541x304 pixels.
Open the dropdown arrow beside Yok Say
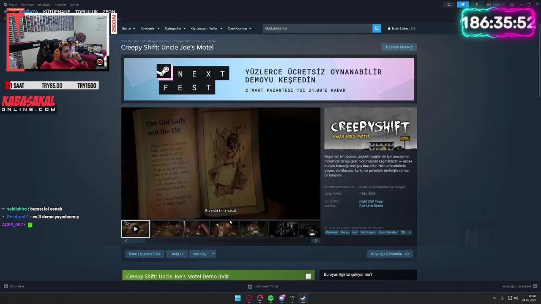(213, 254)
